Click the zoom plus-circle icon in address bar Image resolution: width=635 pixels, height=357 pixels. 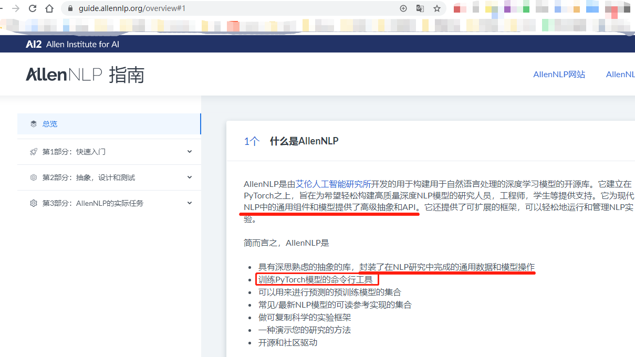pyautogui.click(x=403, y=8)
